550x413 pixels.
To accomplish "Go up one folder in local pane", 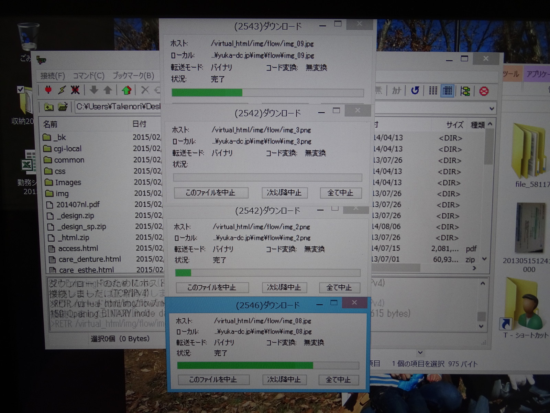I will [49, 107].
